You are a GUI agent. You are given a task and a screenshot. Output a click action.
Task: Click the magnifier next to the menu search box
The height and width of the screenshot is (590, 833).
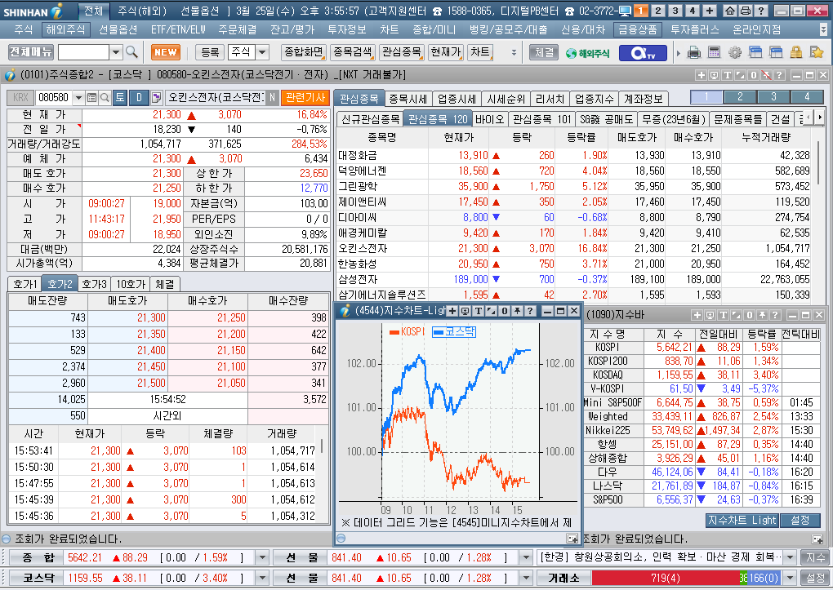point(131,52)
